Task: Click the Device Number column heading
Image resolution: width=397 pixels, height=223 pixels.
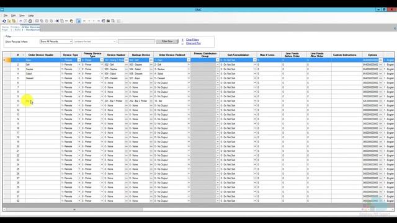Action: (x=116, y=55)
